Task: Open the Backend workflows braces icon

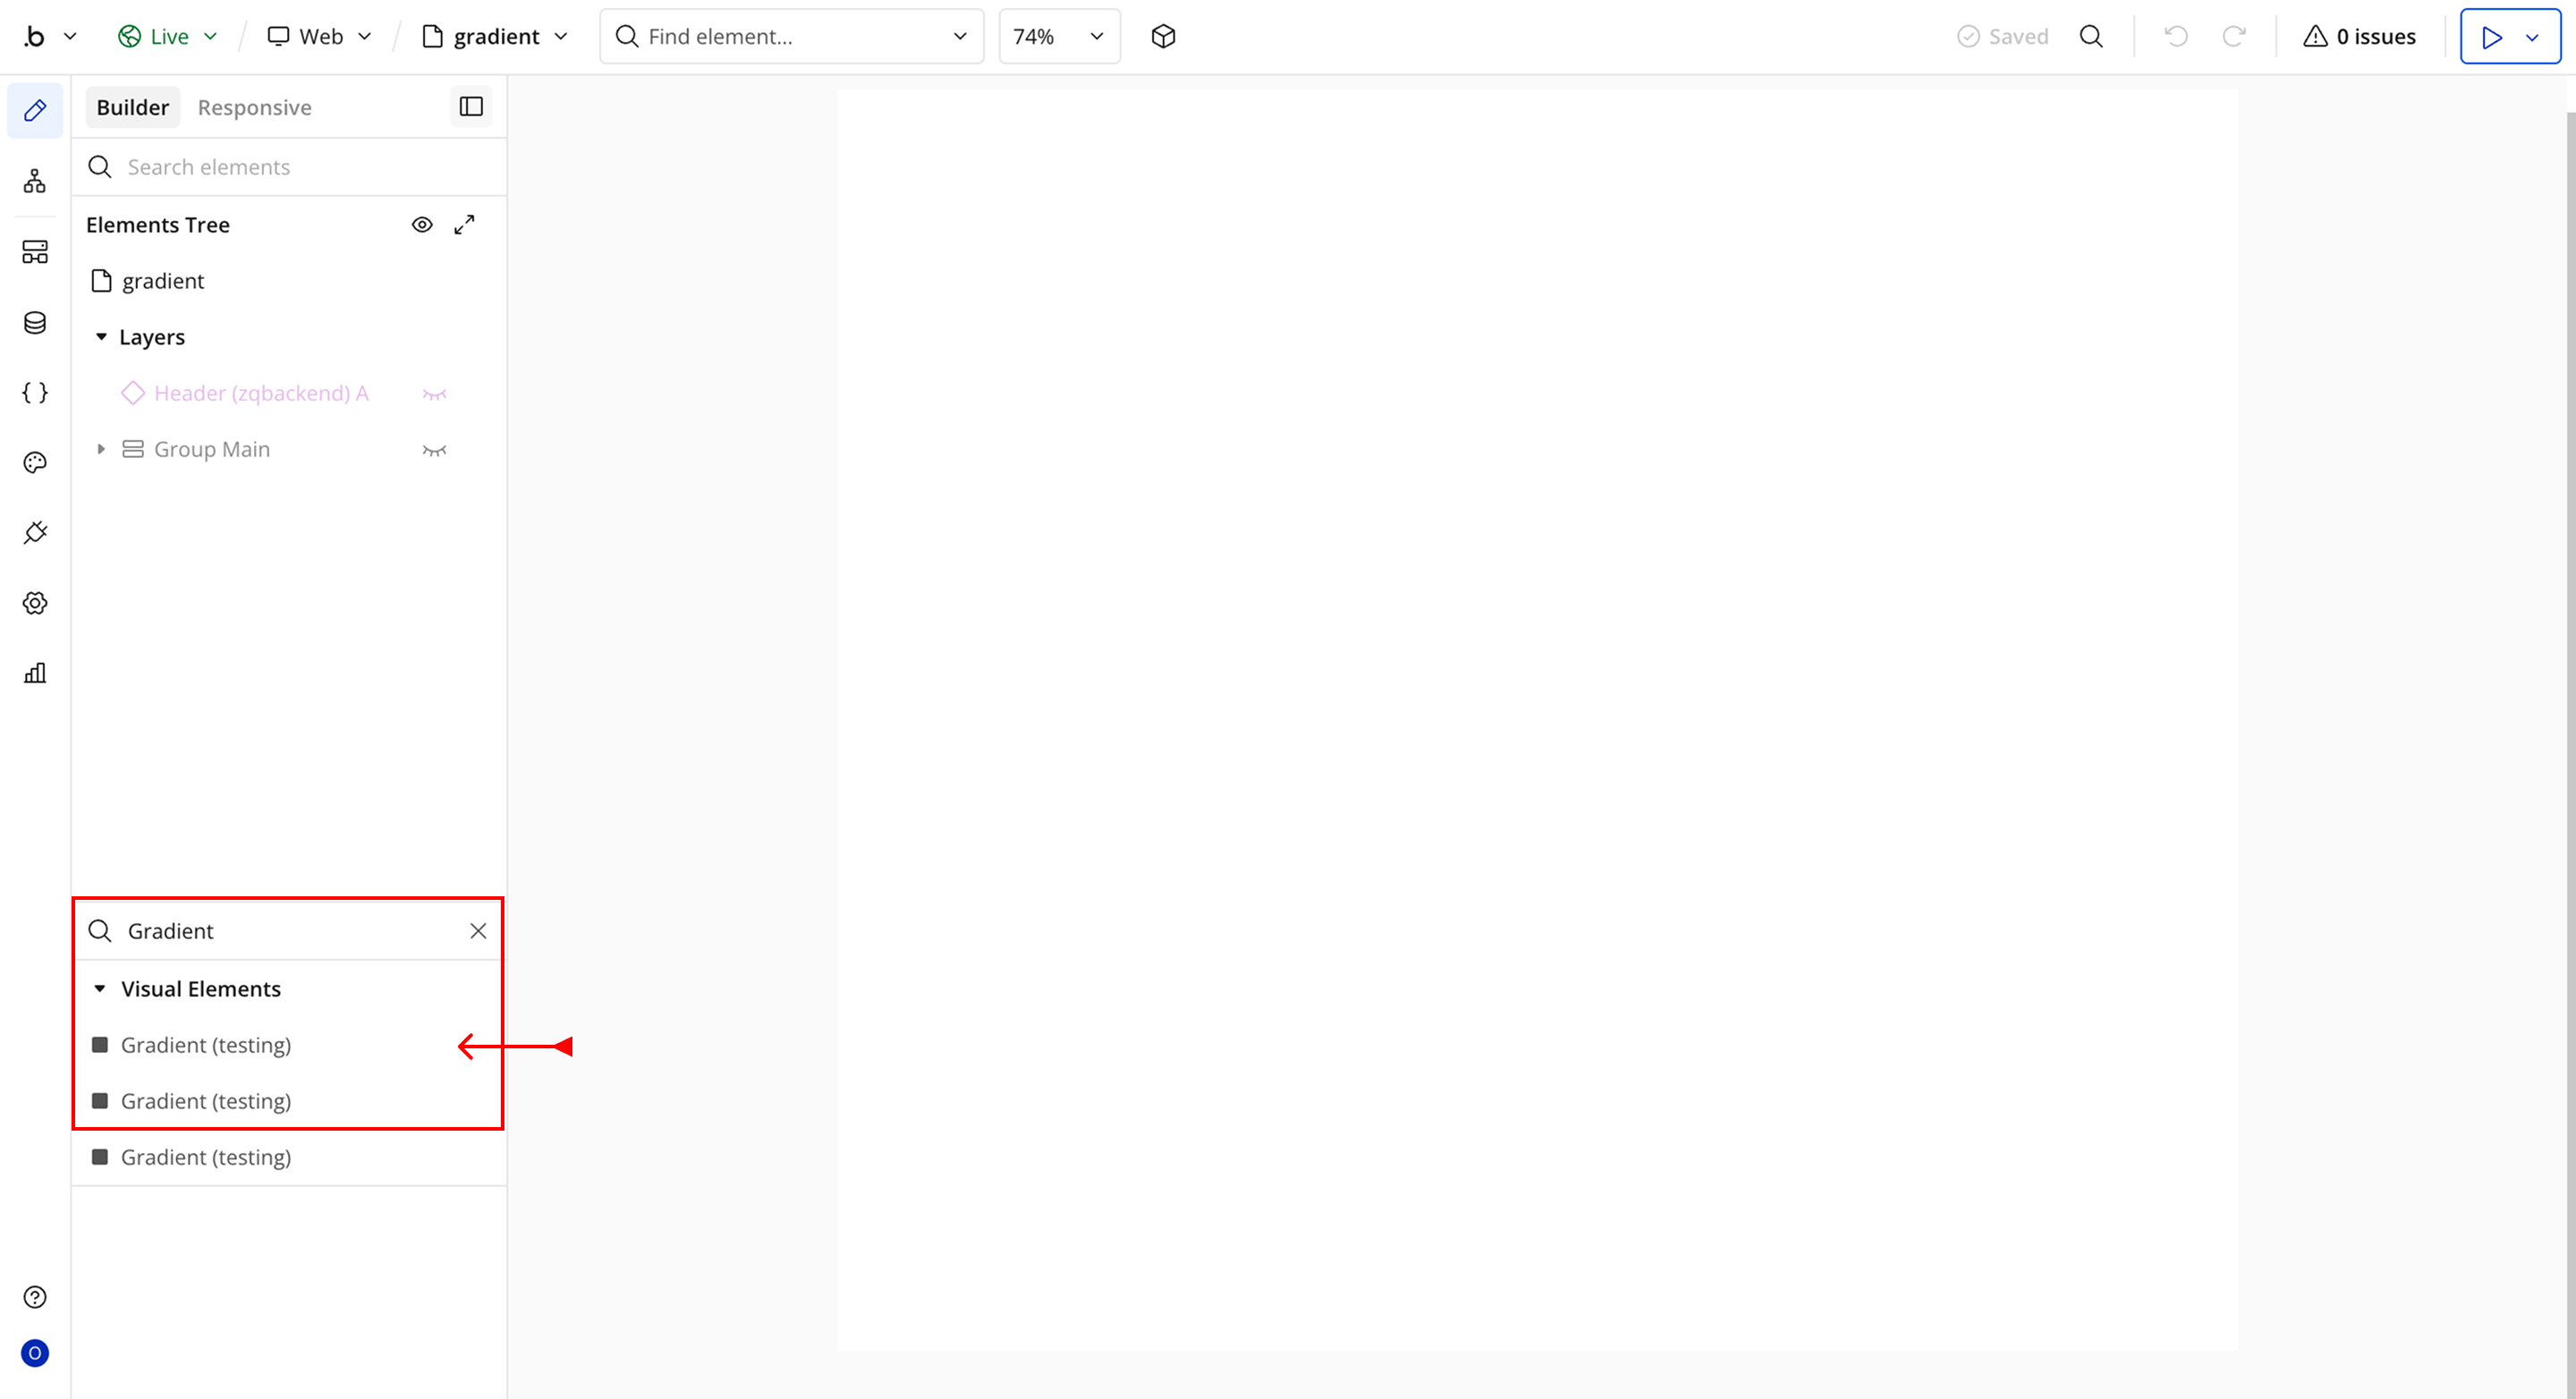Action: (35, 392)
